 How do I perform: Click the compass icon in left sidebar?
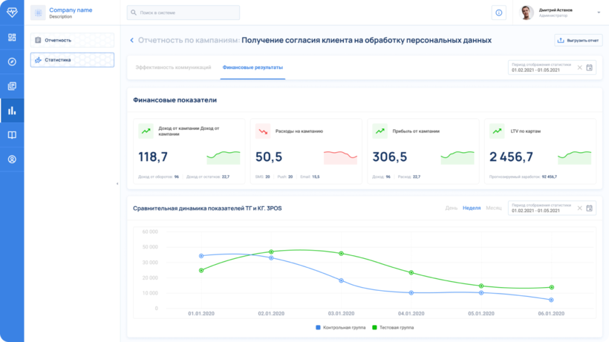coord(12,62)
